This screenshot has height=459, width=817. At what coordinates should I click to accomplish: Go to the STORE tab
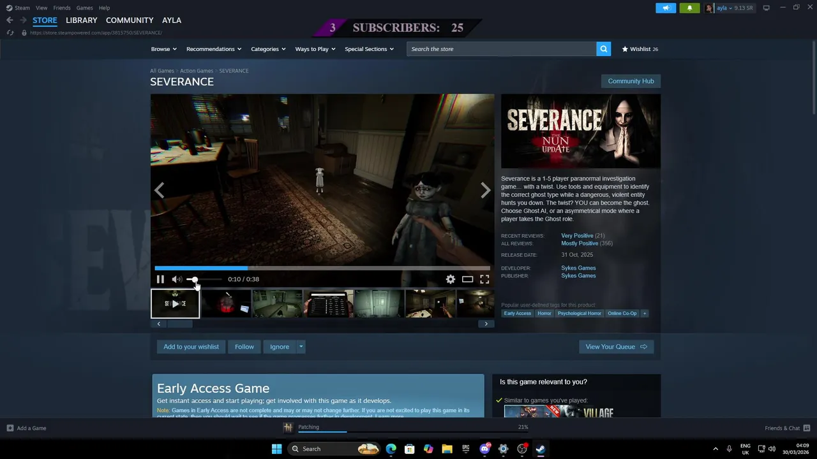click(45, 20)
